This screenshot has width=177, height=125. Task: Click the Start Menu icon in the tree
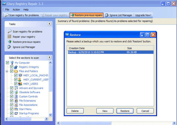pos(16,109)
